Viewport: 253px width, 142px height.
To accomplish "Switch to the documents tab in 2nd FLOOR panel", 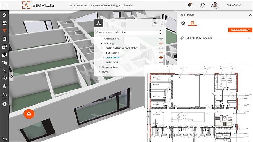I will 193,23.
